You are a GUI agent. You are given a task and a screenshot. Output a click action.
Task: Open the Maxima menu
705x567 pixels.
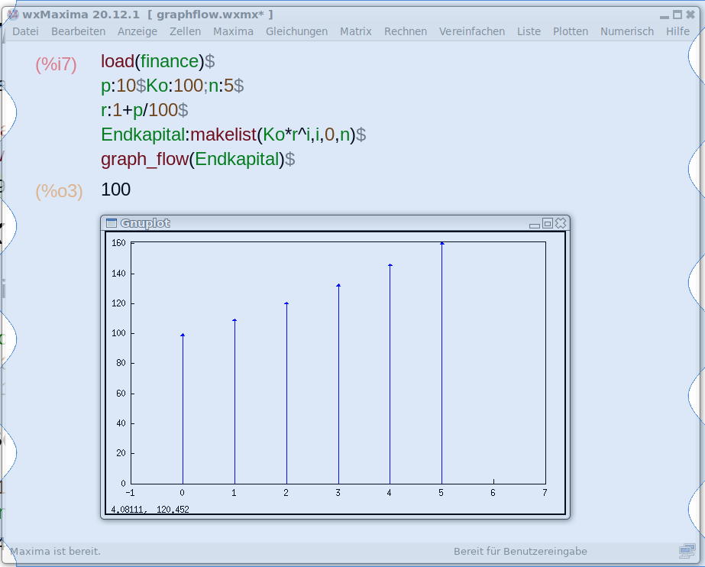(x=233, y=31)
